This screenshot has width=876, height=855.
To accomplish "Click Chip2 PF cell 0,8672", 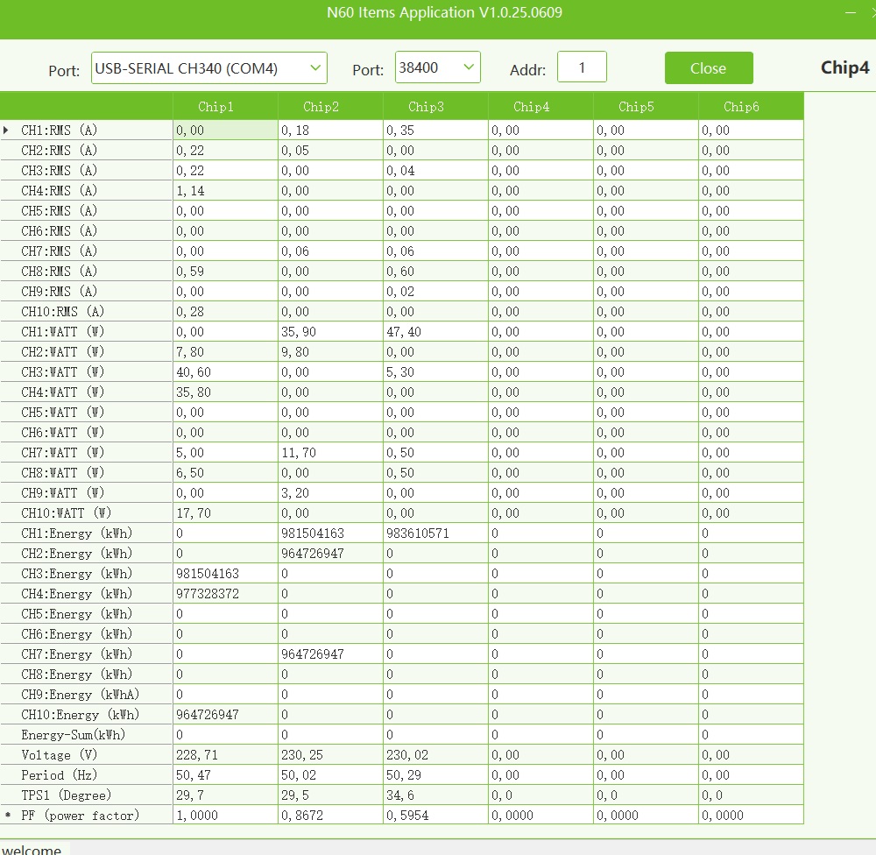I will [x=330, y=816].
